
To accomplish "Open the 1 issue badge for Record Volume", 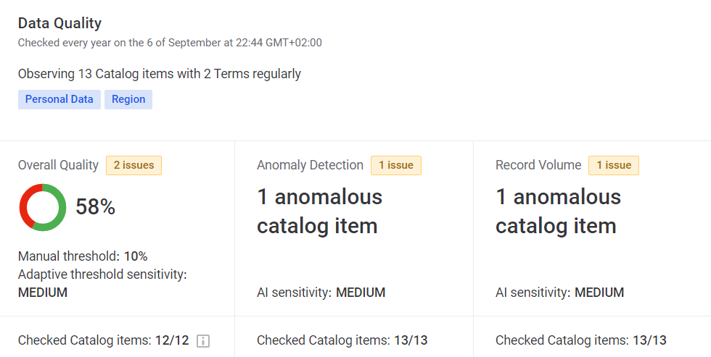I will (x=613, y=165).
